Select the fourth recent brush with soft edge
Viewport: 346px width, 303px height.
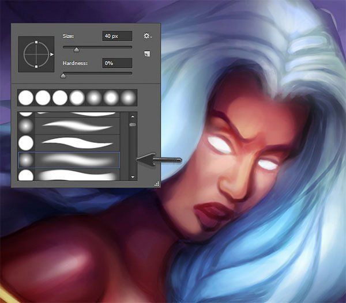[77, 97]
